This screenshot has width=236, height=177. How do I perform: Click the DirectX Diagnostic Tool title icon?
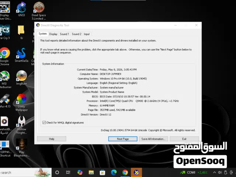tap(38, 25)
